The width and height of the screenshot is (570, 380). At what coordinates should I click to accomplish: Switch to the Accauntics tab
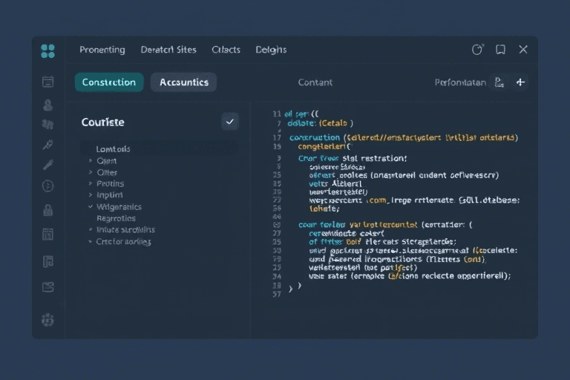tap(183, 82)
